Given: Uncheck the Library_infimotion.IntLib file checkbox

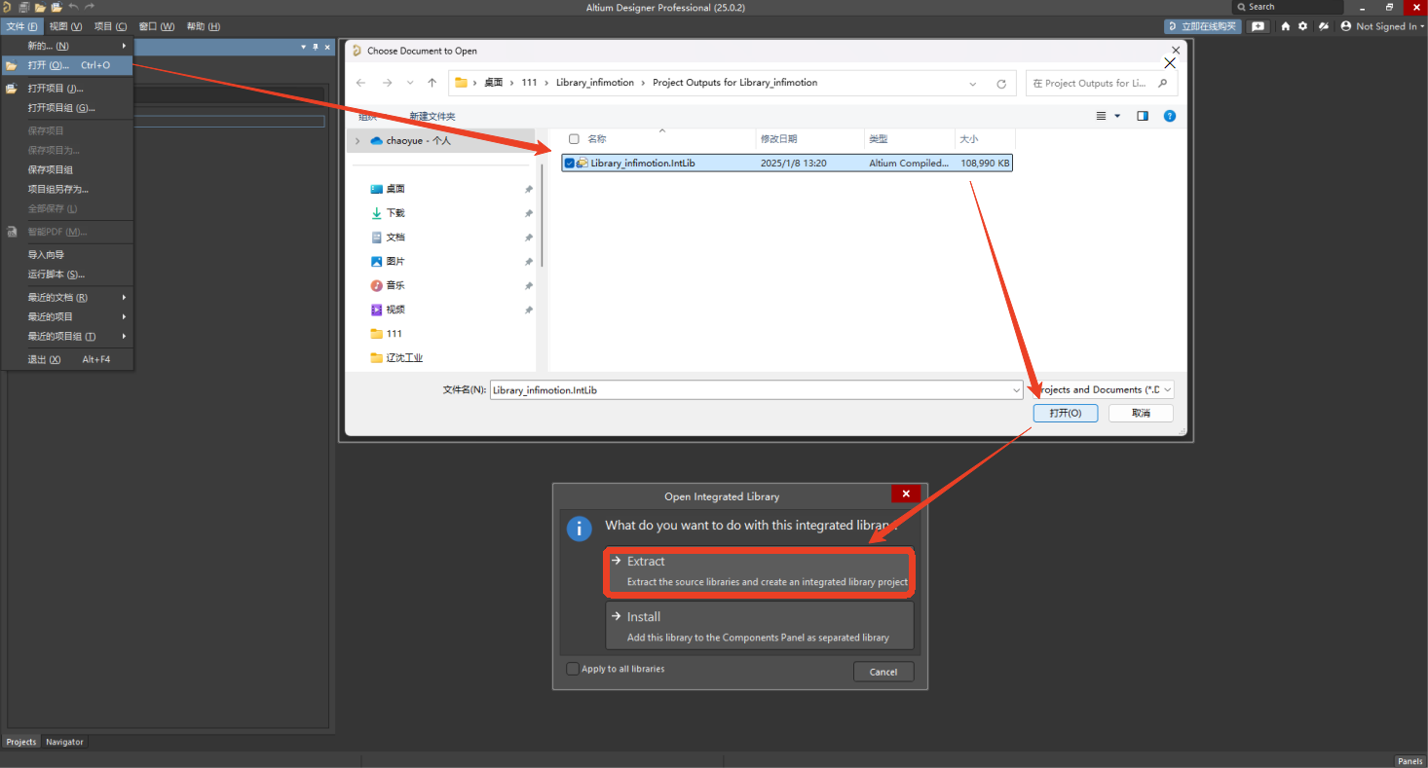Looking at the screenshot, I should [570, 164].
